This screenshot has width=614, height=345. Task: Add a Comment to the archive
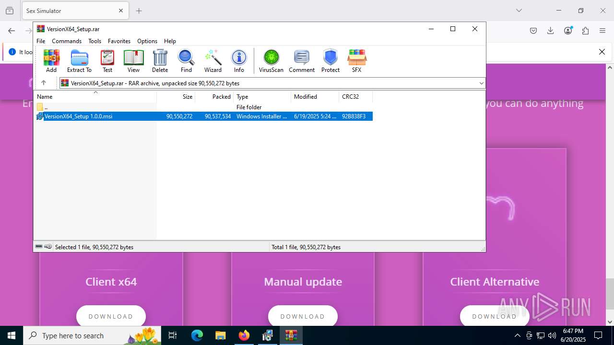pos(302,61)
